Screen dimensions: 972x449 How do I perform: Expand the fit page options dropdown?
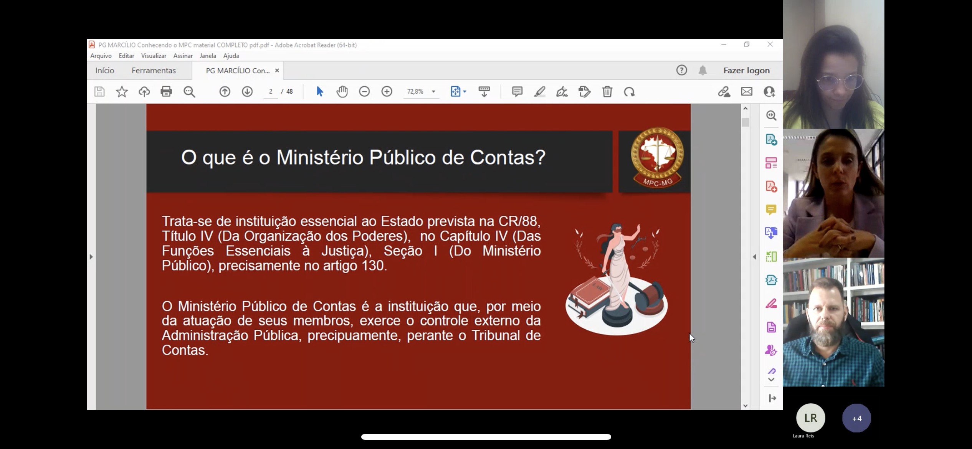pyautogui.click(x=465, y=92)
